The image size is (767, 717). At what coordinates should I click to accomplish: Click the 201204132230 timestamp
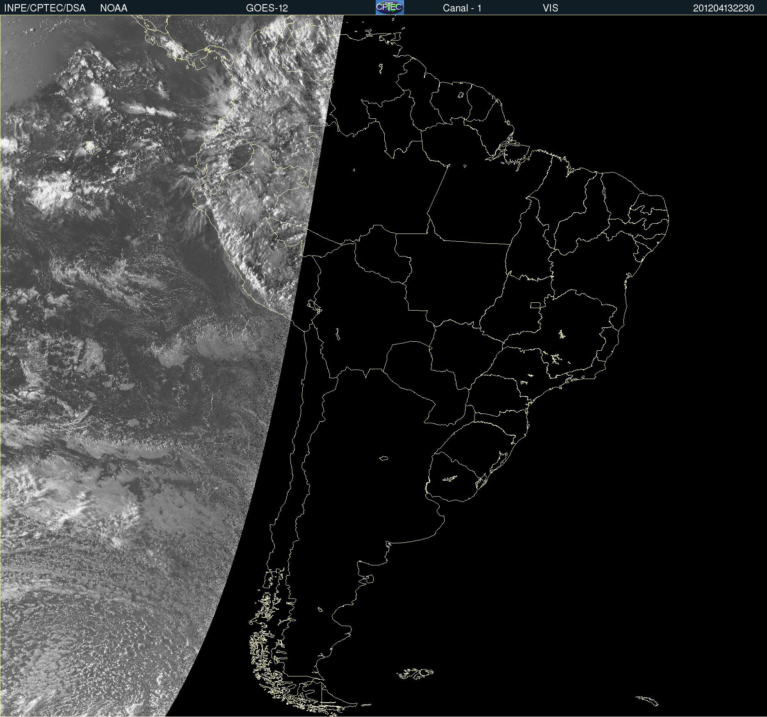click(x=724, y=8)
